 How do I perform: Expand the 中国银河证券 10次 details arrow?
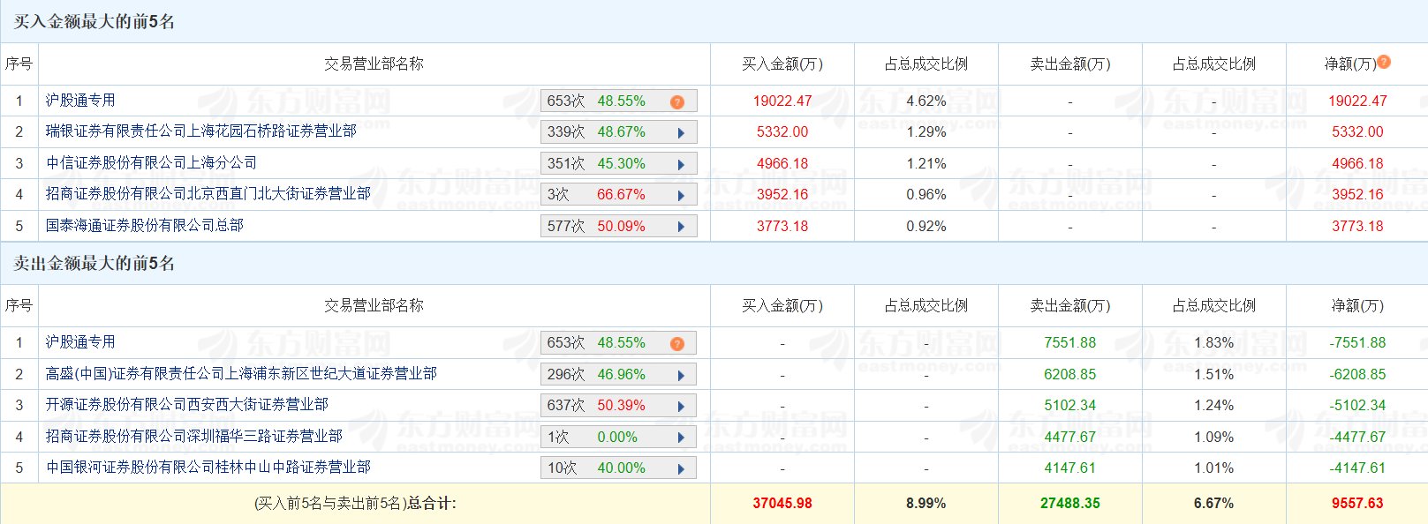pyautogui.click(x=681, y=469)
